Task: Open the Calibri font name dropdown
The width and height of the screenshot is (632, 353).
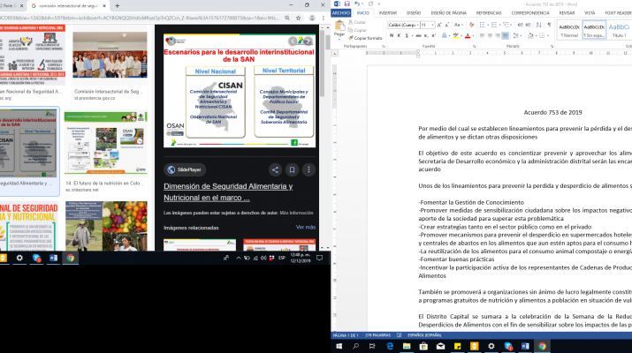Action: point(416,25)
